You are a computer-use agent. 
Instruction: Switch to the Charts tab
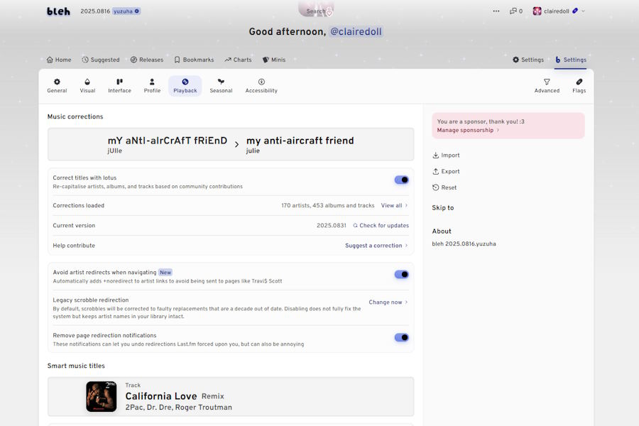(x=238, y=60)
